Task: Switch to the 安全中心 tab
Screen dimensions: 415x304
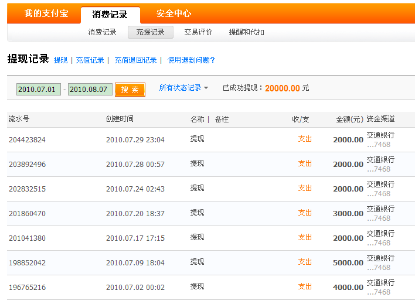Action: (174, 13)
